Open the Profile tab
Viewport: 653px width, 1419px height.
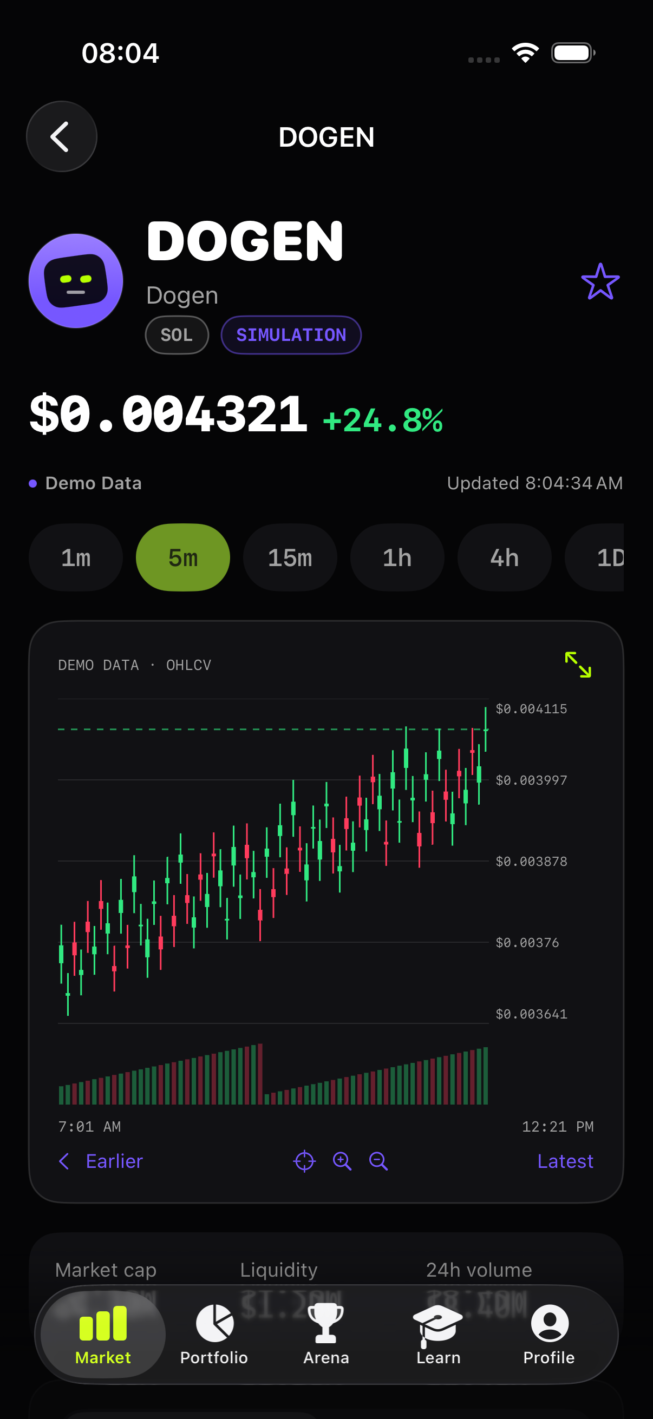coord(549,1335)
